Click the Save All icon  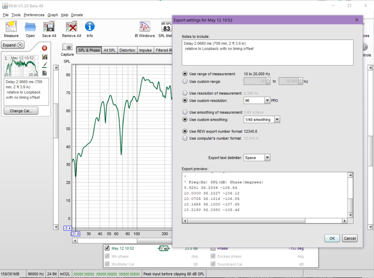pyautogui.click(x=49, y=27)
